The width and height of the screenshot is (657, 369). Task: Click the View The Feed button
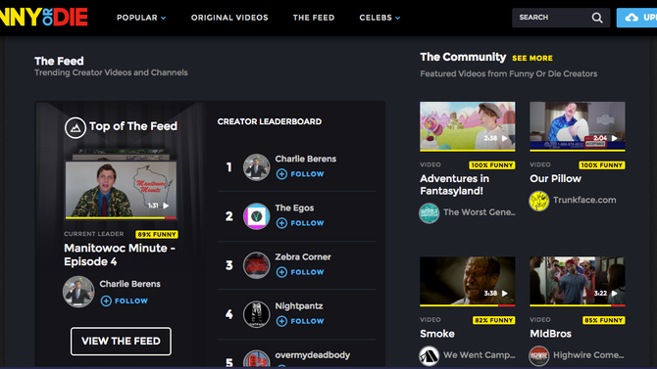[x=121, y=342]
